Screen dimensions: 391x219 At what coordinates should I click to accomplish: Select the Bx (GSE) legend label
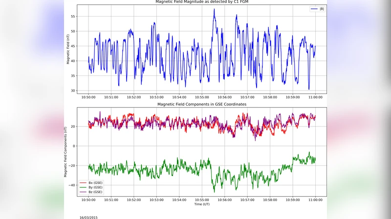(x=95, y=182)
